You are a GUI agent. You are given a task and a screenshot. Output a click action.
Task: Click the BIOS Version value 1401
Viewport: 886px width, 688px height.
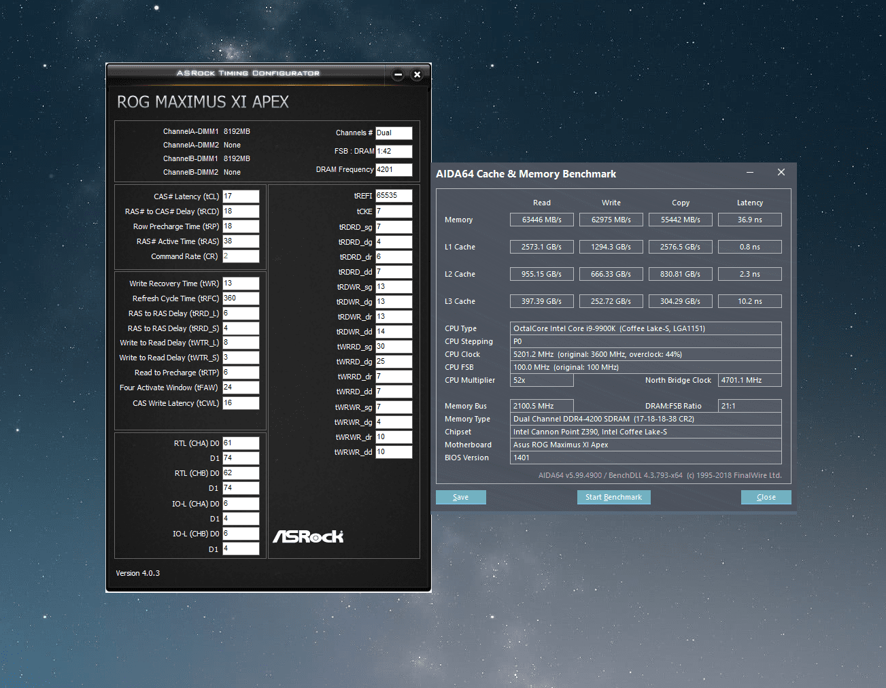(x=646, y=458)
